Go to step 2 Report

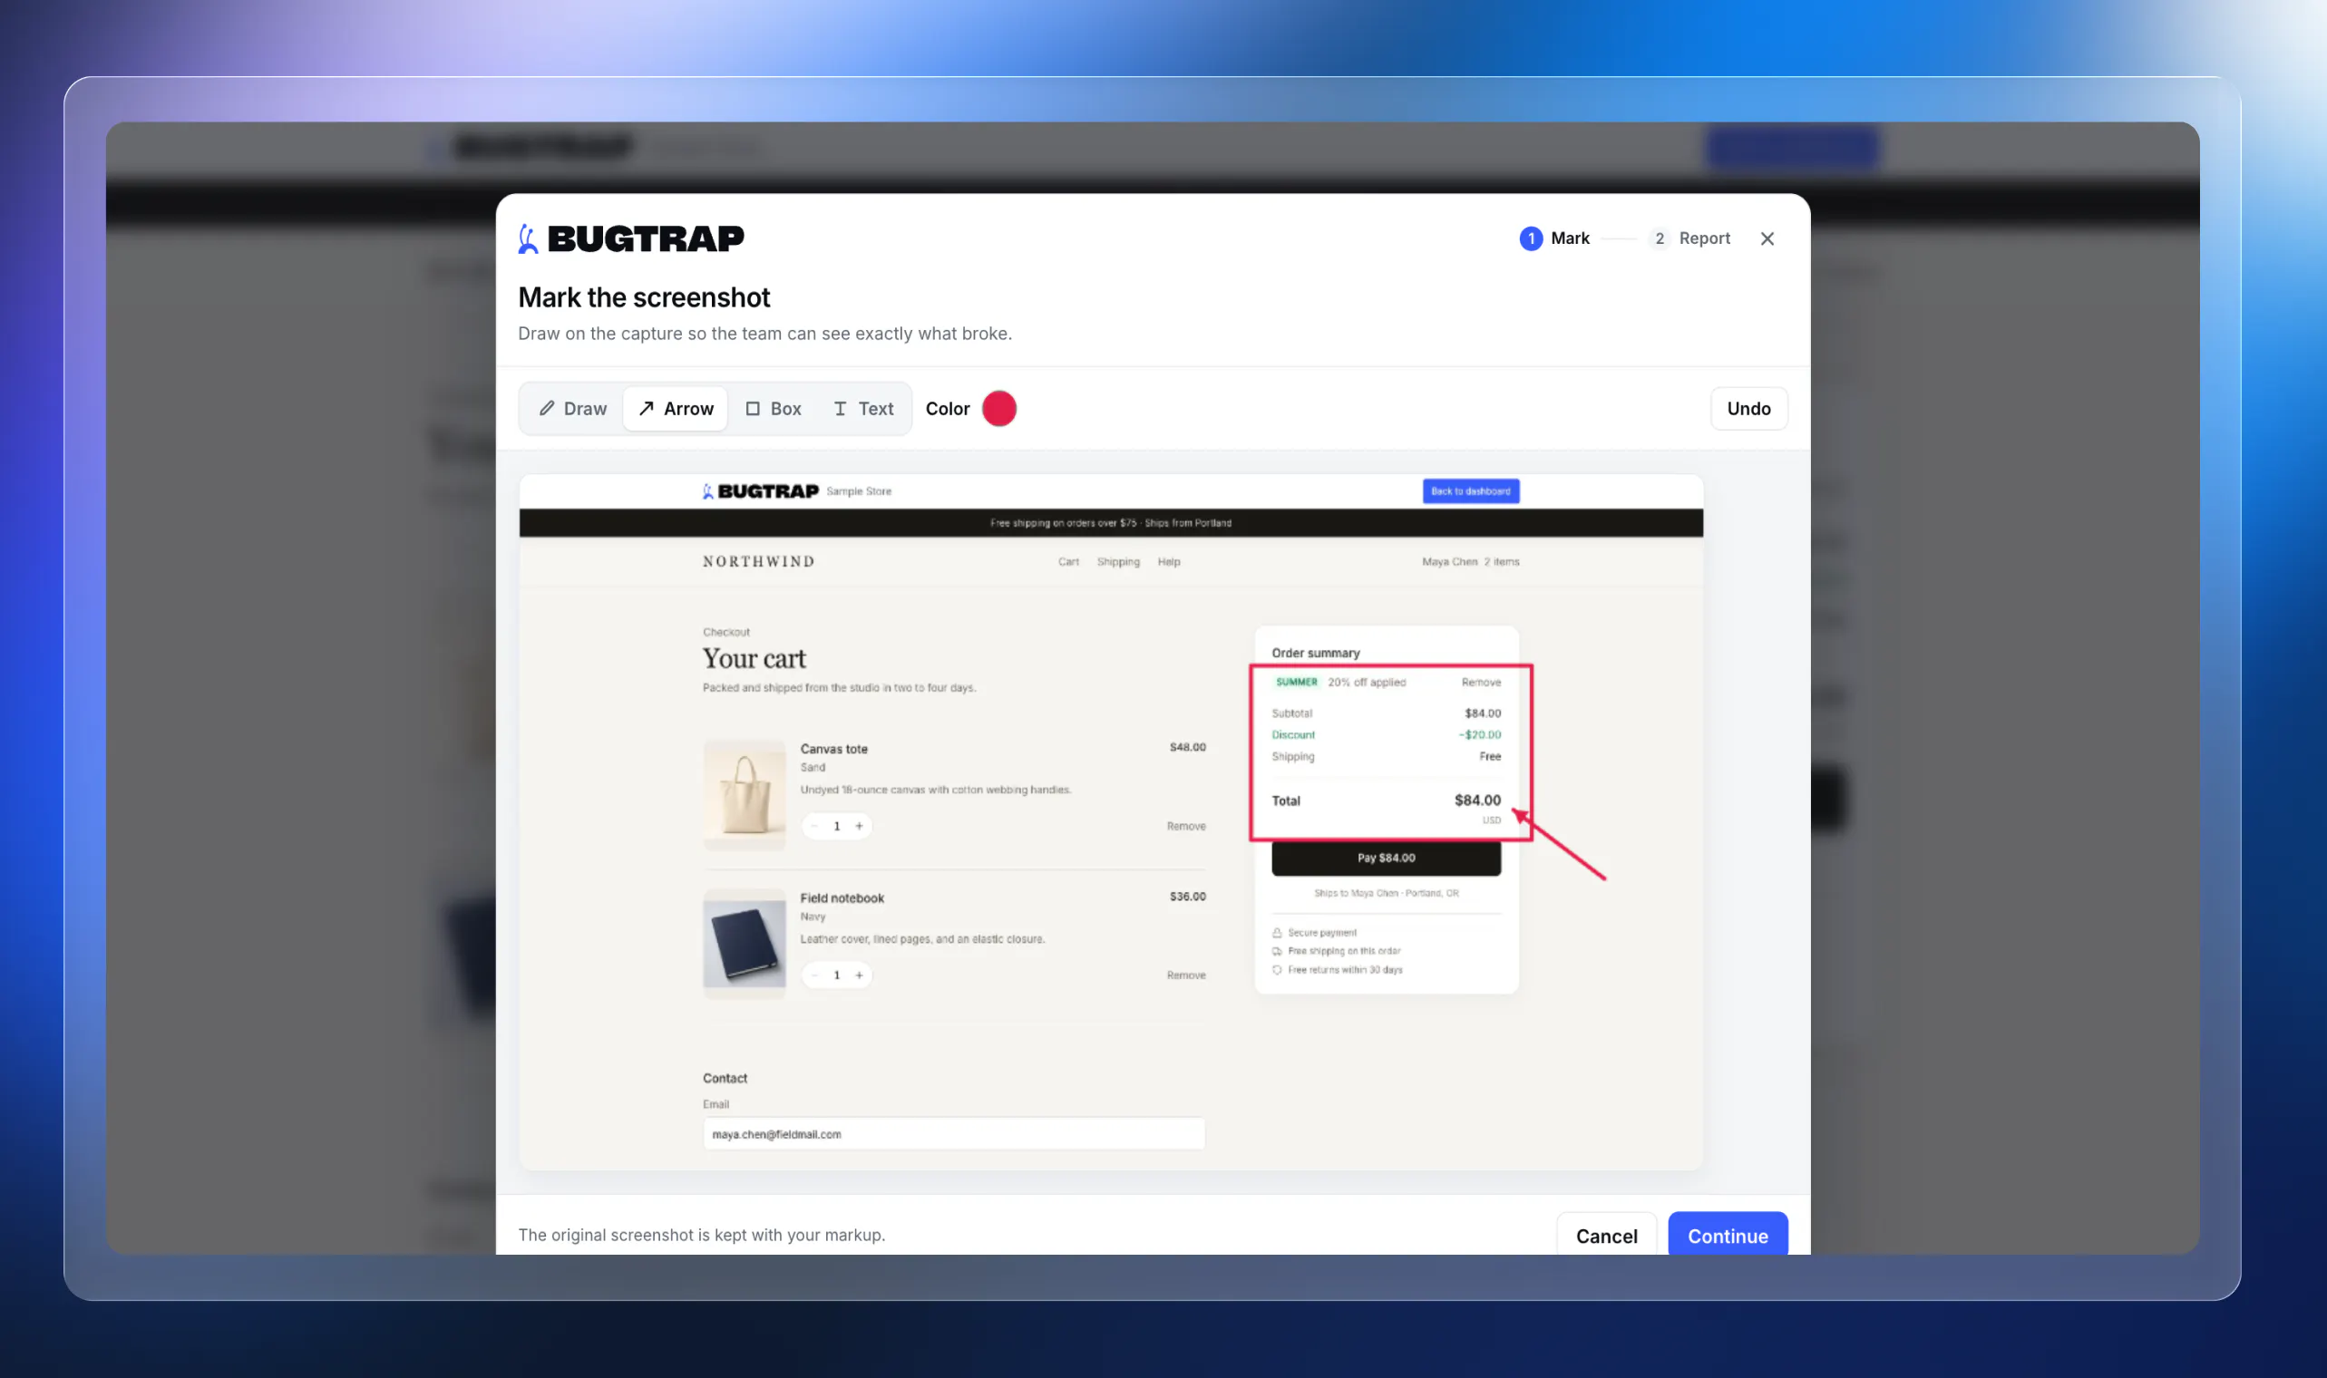click(1690, 238)
